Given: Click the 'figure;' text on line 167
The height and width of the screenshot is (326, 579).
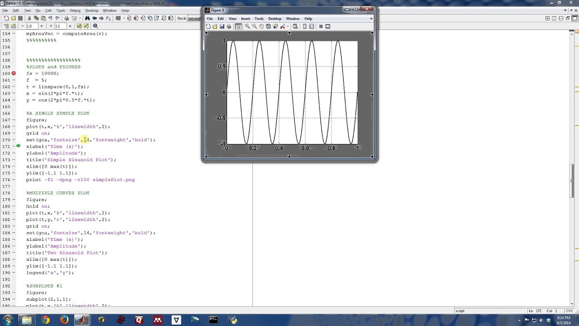Looking at the screenshot, I should (36, 120).
